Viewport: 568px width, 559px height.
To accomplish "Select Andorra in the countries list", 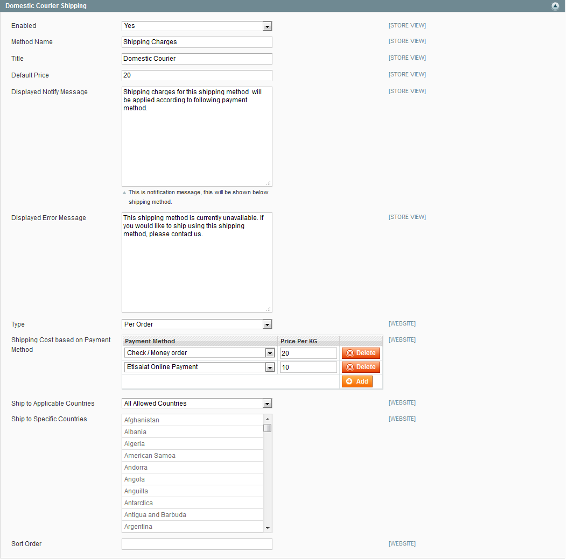I will pos(192,468).
